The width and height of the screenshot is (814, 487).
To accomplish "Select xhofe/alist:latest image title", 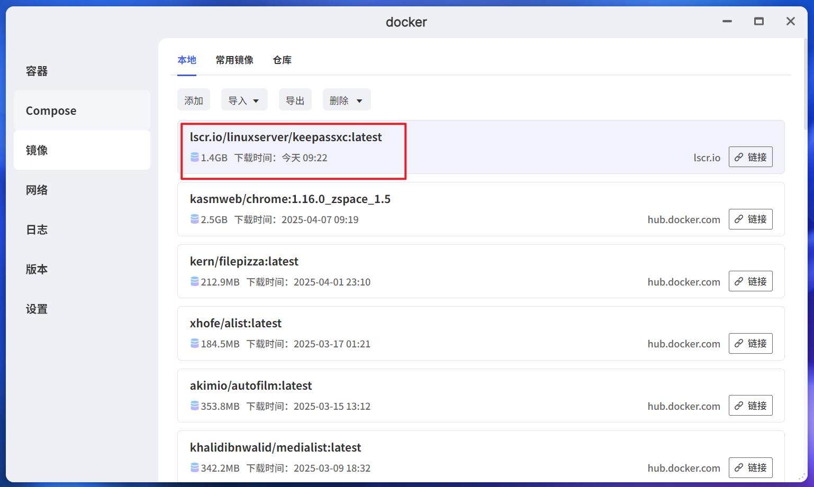I will pos(236,324).
